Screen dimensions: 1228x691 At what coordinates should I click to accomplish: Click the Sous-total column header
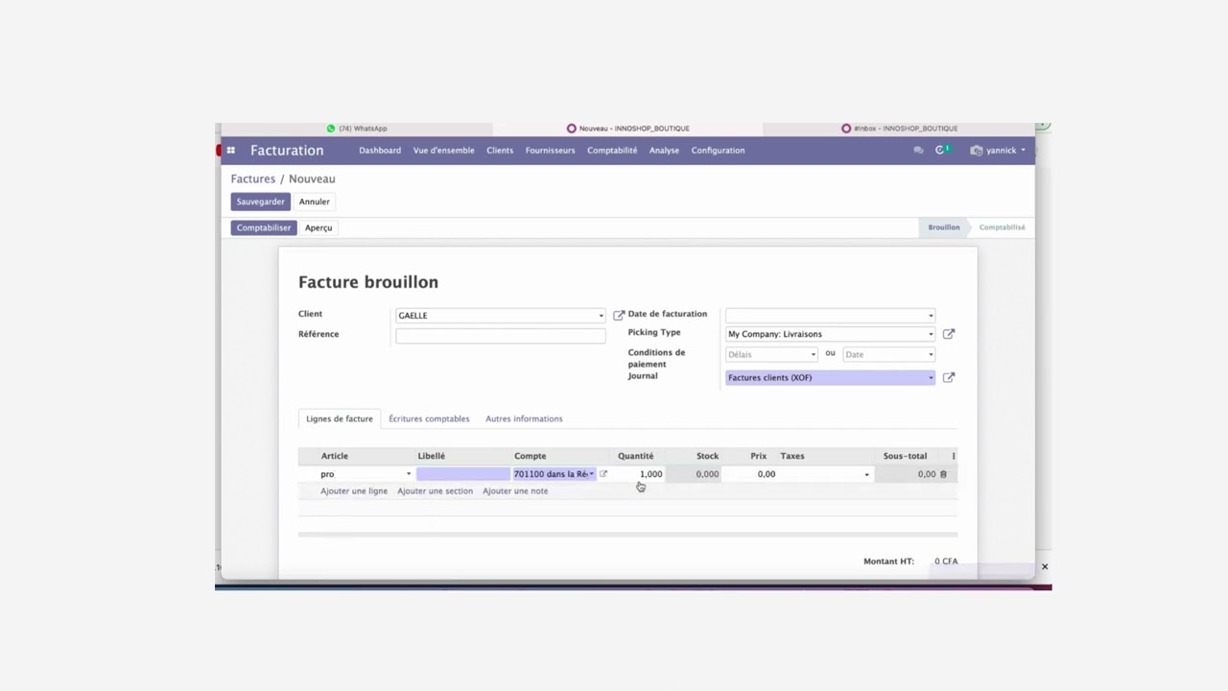[905, 456]
